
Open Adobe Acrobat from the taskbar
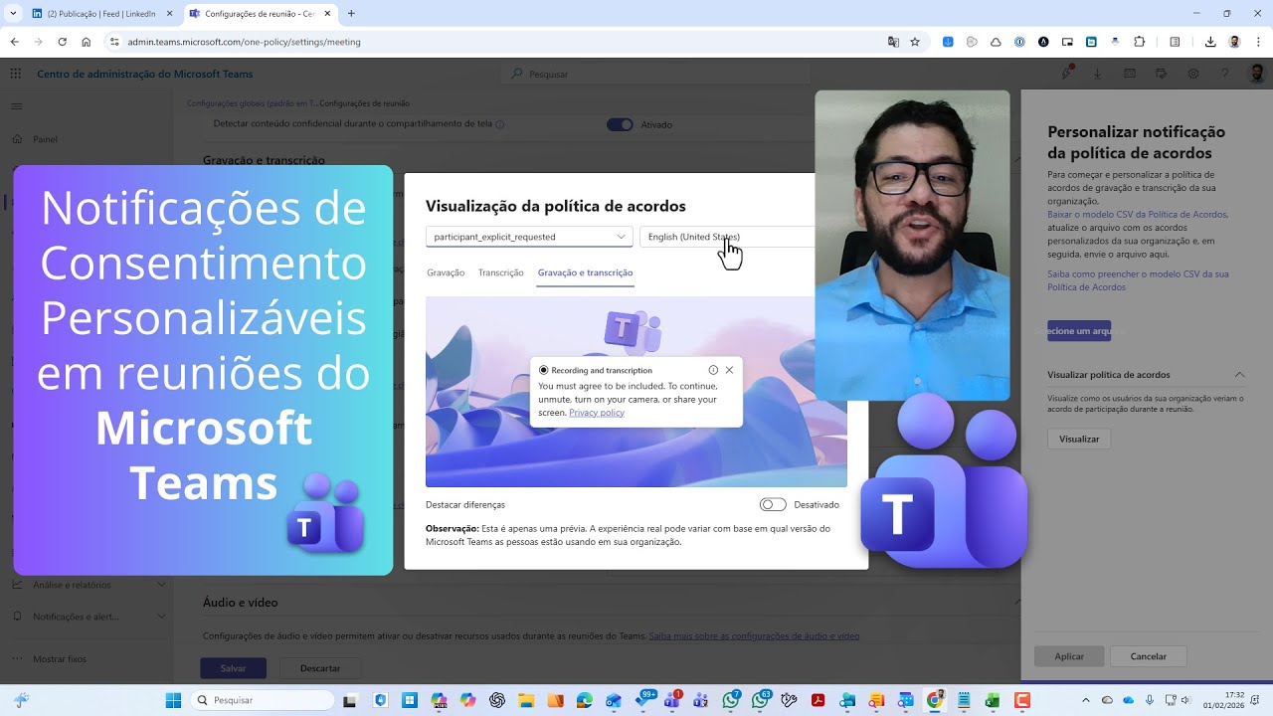[818, 700]
